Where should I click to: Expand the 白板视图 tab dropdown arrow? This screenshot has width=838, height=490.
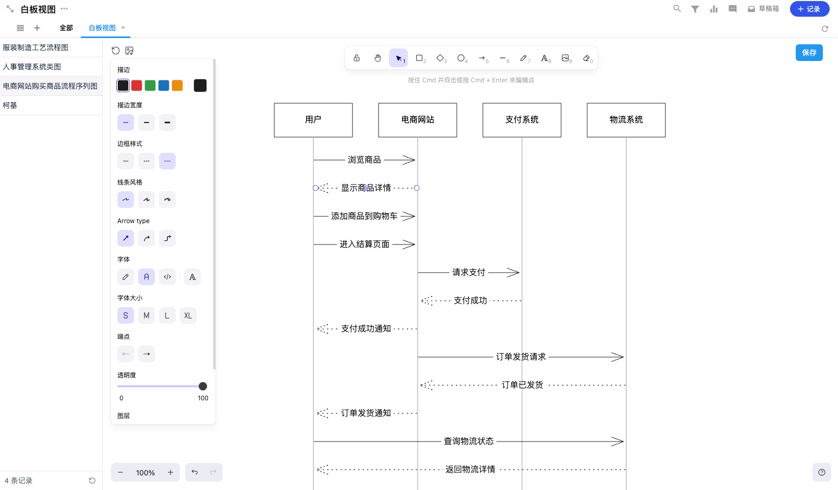point(123,28)
